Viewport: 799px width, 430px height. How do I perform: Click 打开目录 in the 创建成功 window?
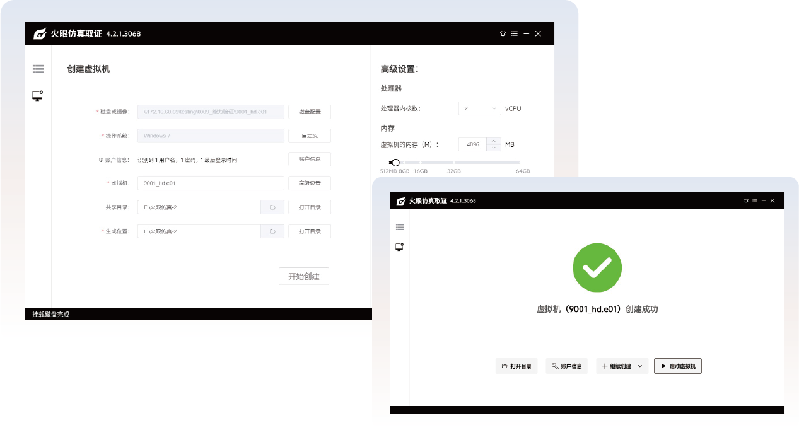coord(516,366)
